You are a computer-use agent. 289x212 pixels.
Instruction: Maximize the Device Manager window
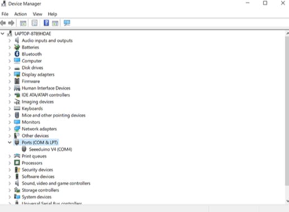click(x=265, y=3)
